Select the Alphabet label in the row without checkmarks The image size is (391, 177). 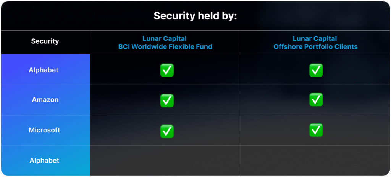[x=44, y=161]
